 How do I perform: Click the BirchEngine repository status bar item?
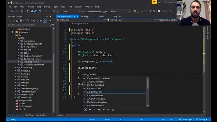[x=185, y=120]
